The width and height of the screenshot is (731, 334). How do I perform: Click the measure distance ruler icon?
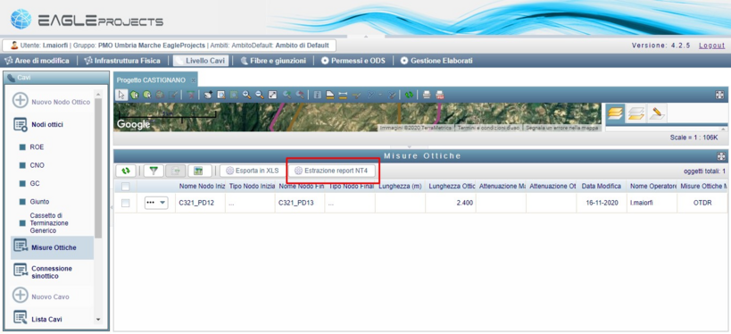pos(343,96)
